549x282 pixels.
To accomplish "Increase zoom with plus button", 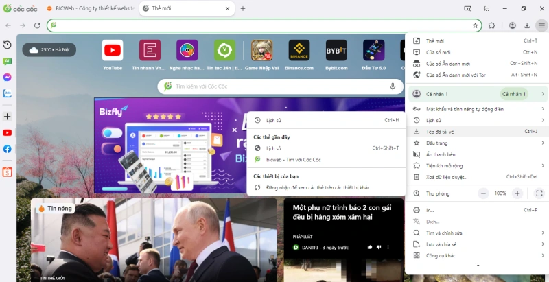I will tap(517, 193).
